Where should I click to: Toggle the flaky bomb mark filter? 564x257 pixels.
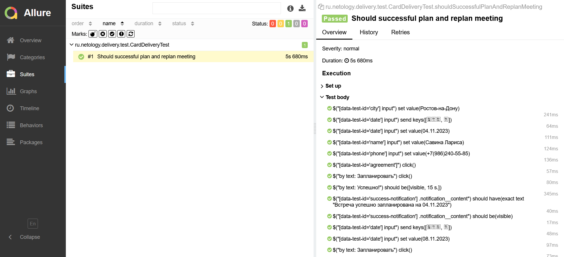(93, 34)
